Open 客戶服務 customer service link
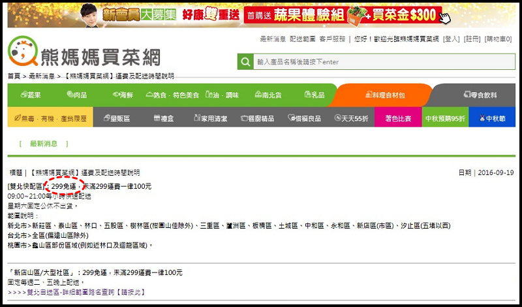This screenshot has height=307, width=522. point(332,39)
